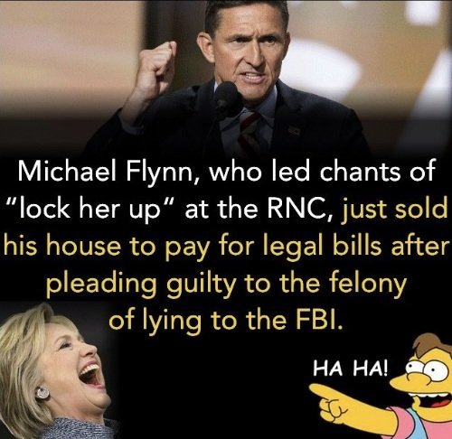Click the white "HA HA!" text

tap(350, 369)
